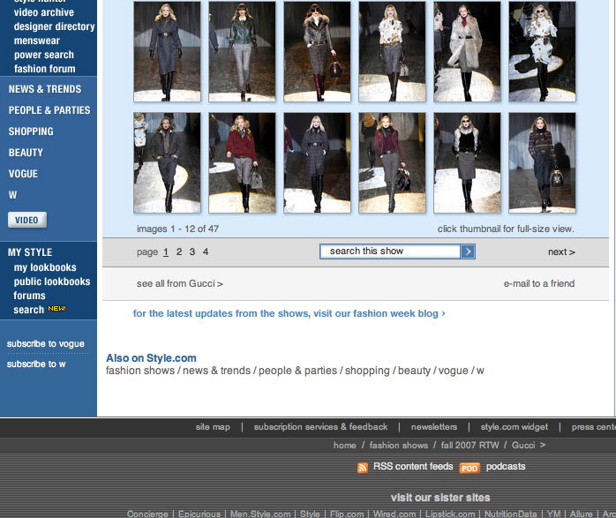Viewport: 616px width, 518px height.
Task: Open the VIDEO button in the sidebar
Action: coord(27,220)
